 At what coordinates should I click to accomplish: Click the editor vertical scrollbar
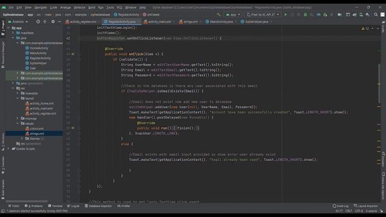pyautogui.click(x=379, y=84)
